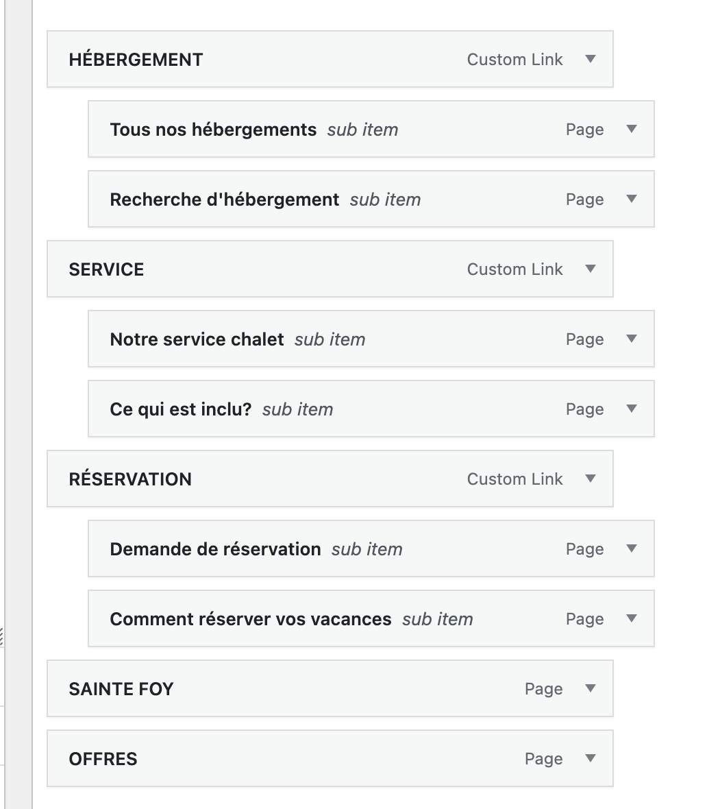Expand Tous nos hébergements item arrow

point(631,128)
